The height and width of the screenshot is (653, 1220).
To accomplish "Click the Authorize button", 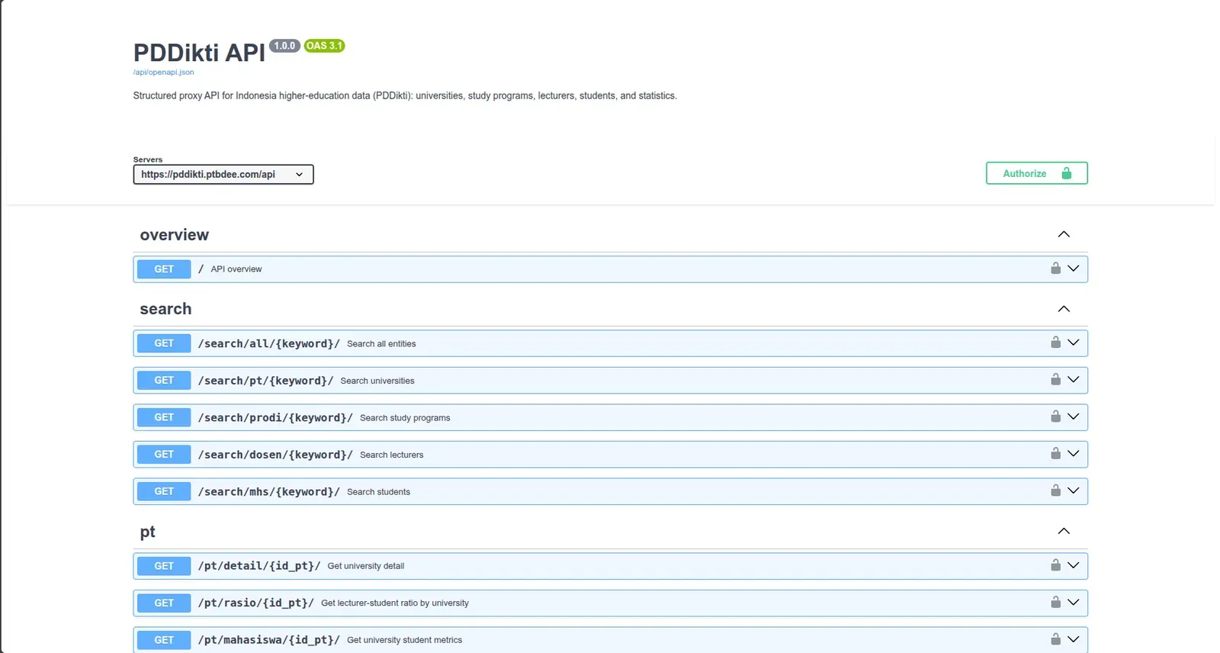I will [x=1036, y=173].
